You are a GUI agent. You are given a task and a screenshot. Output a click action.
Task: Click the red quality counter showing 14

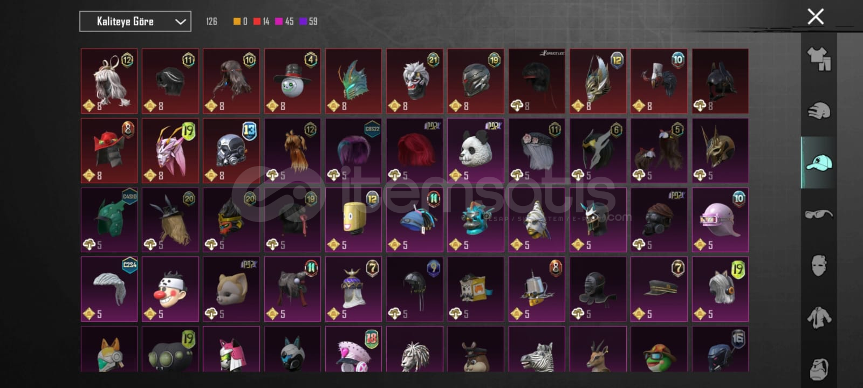coord(262,22)
